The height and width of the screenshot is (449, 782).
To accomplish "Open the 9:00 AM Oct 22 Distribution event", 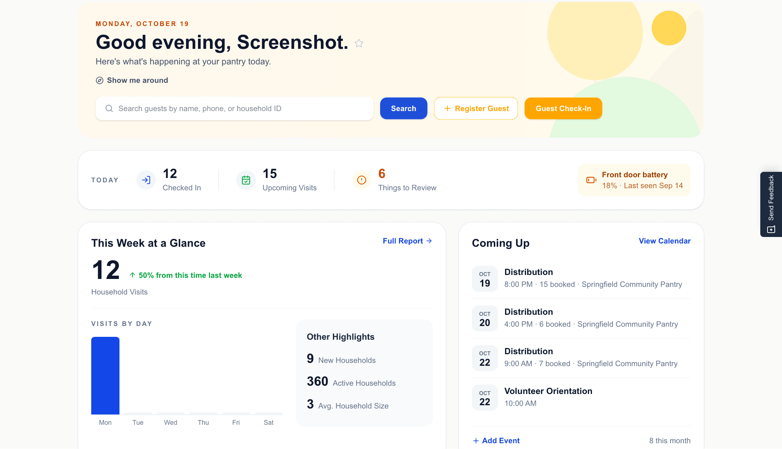I will pyautogui.click(x=581, y=357).
